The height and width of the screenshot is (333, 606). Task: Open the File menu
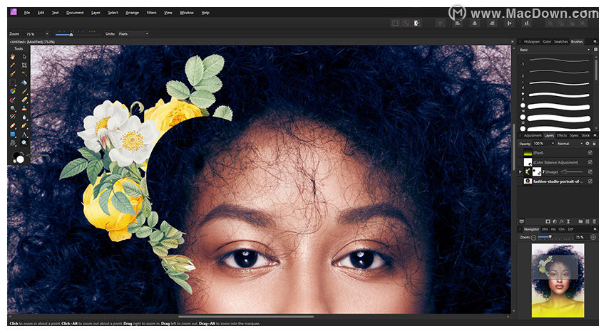(27, 13)
